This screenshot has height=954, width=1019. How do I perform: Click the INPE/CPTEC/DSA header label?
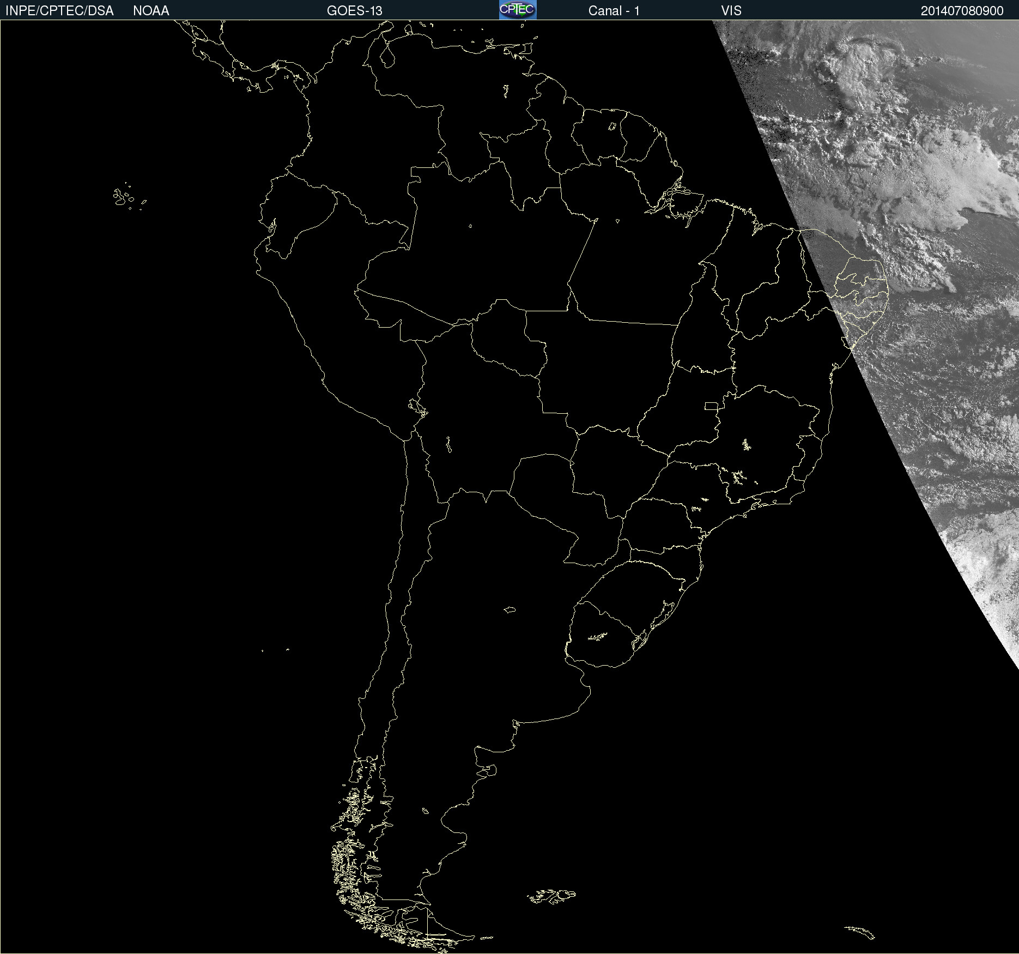coord(59,11)
